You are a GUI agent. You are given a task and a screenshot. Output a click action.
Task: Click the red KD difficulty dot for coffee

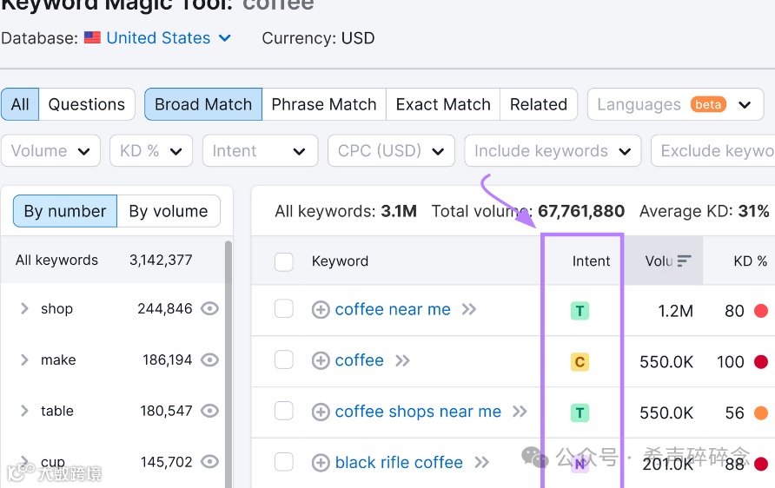761,361
